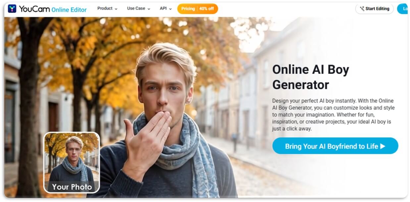Viewport: 410px width, 202px height.
Task: Click the Your Photo caption label
Action: tap(72, 187)
